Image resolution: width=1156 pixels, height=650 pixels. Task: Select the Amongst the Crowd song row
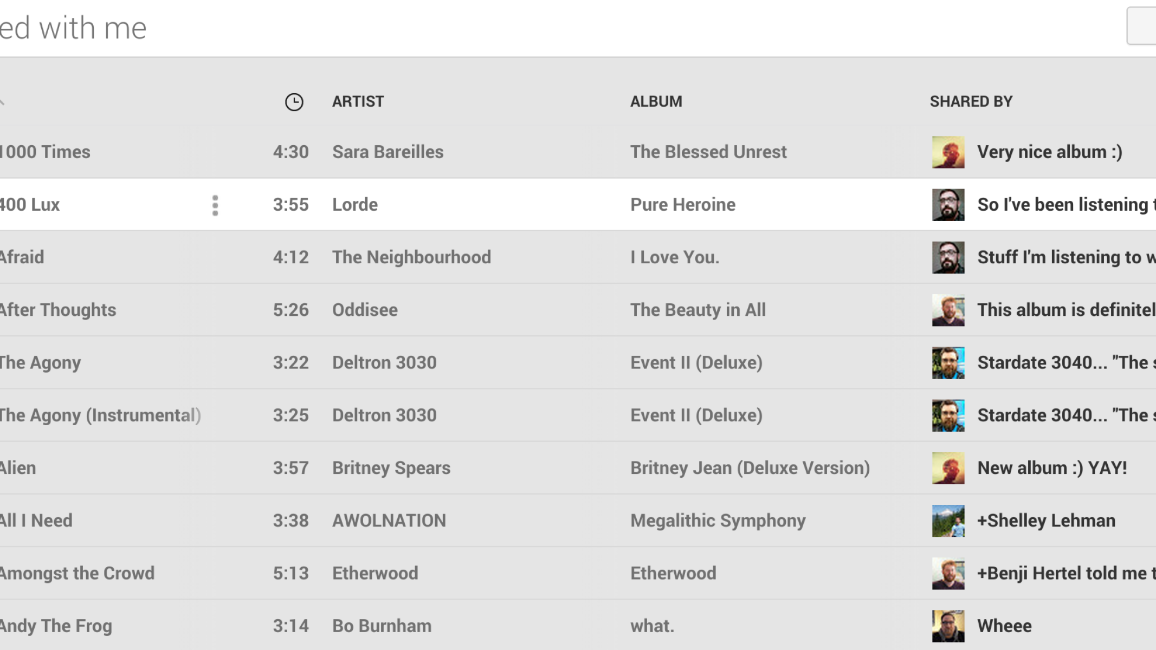click(x=77, y=574)
